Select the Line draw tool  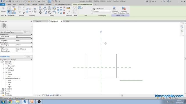pyautogui.click(x=79, y=8)
